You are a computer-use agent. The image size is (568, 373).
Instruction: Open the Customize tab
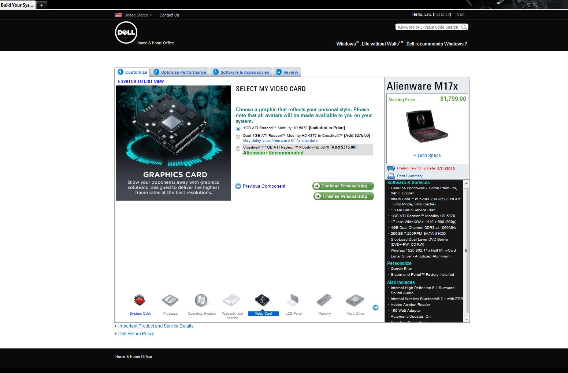[132, 72]
